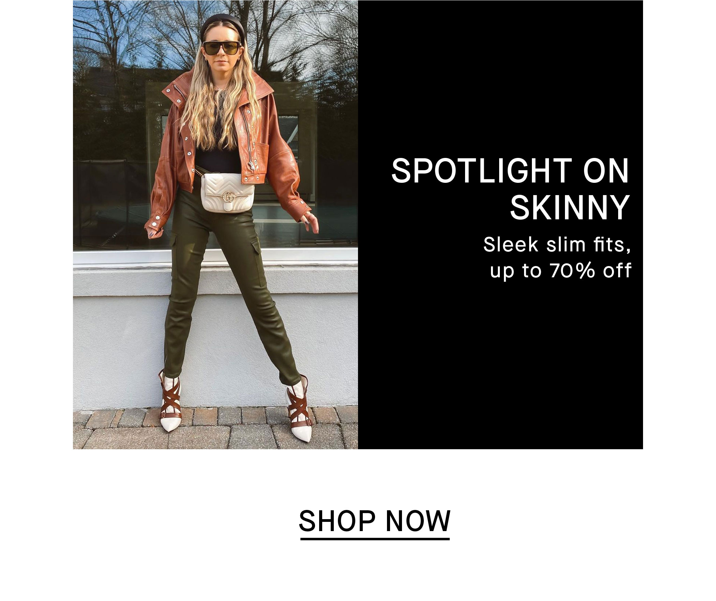Click the underline beneath SHOP NOW
Screen dimensions: 716x601
coord(375,539)
